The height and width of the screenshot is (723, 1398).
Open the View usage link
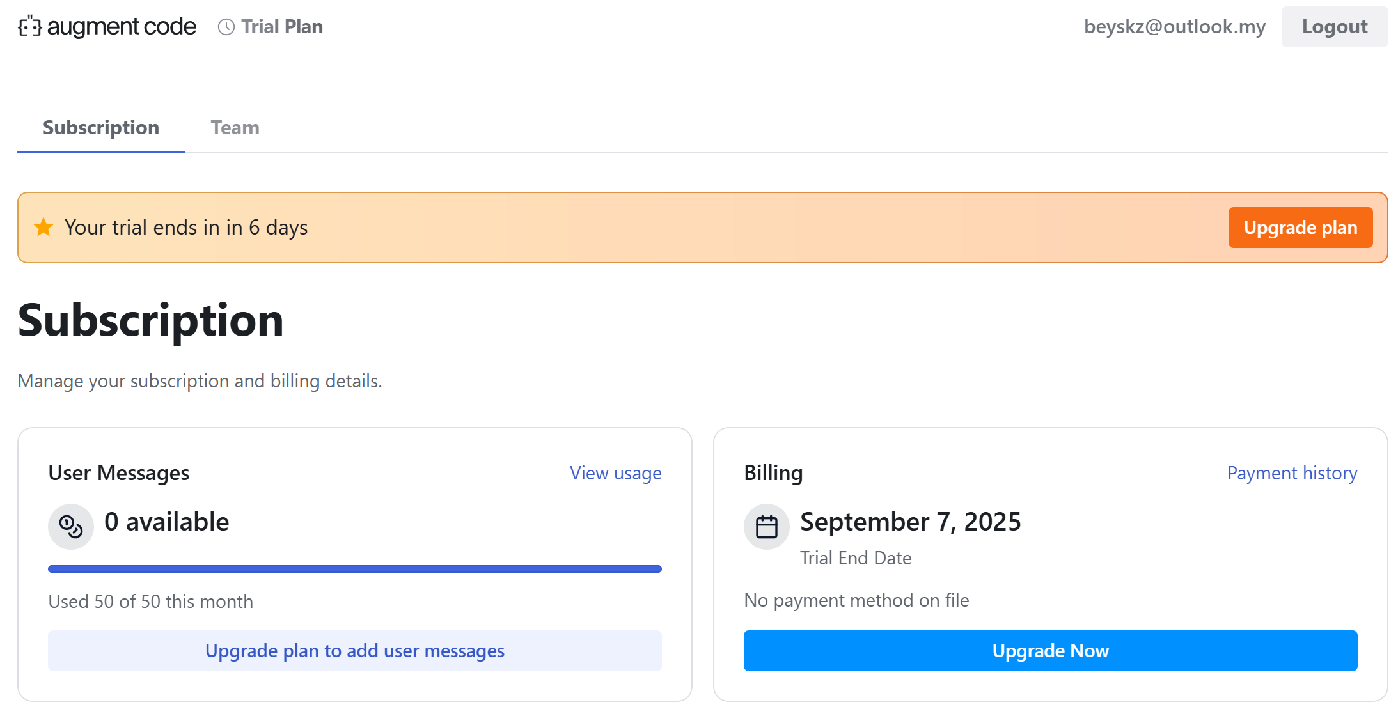[x=615, y=473]
